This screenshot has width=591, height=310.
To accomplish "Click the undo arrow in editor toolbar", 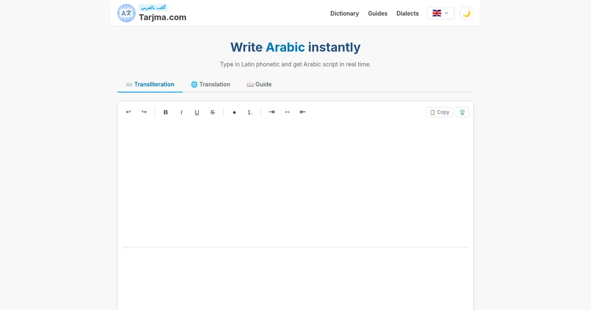I will (129, 112).
